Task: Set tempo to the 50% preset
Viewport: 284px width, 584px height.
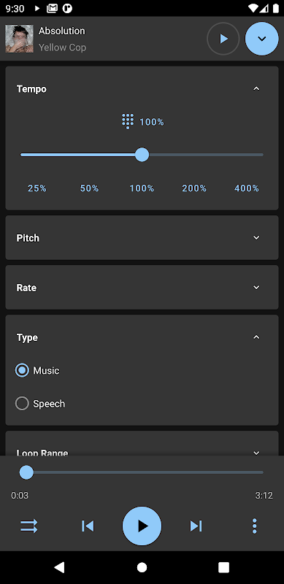Action: 90,188
